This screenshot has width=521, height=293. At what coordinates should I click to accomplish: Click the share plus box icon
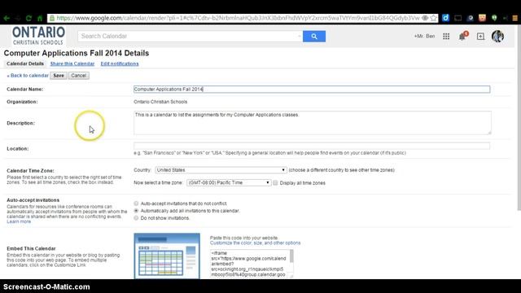pos(480,36)
